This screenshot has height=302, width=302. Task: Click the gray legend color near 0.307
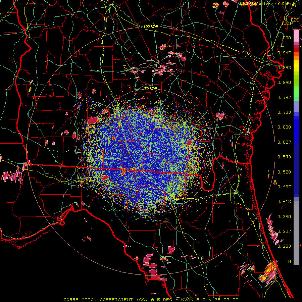(296, 233)
